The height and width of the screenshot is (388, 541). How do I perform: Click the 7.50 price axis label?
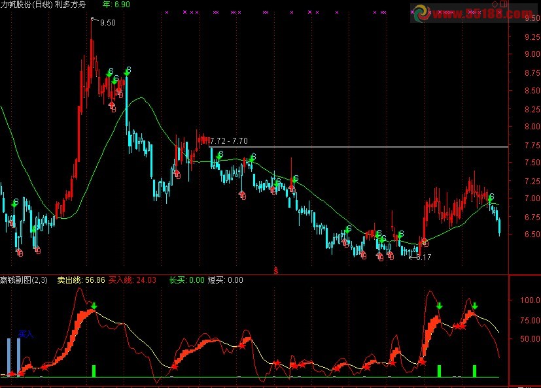click(532, 162)
